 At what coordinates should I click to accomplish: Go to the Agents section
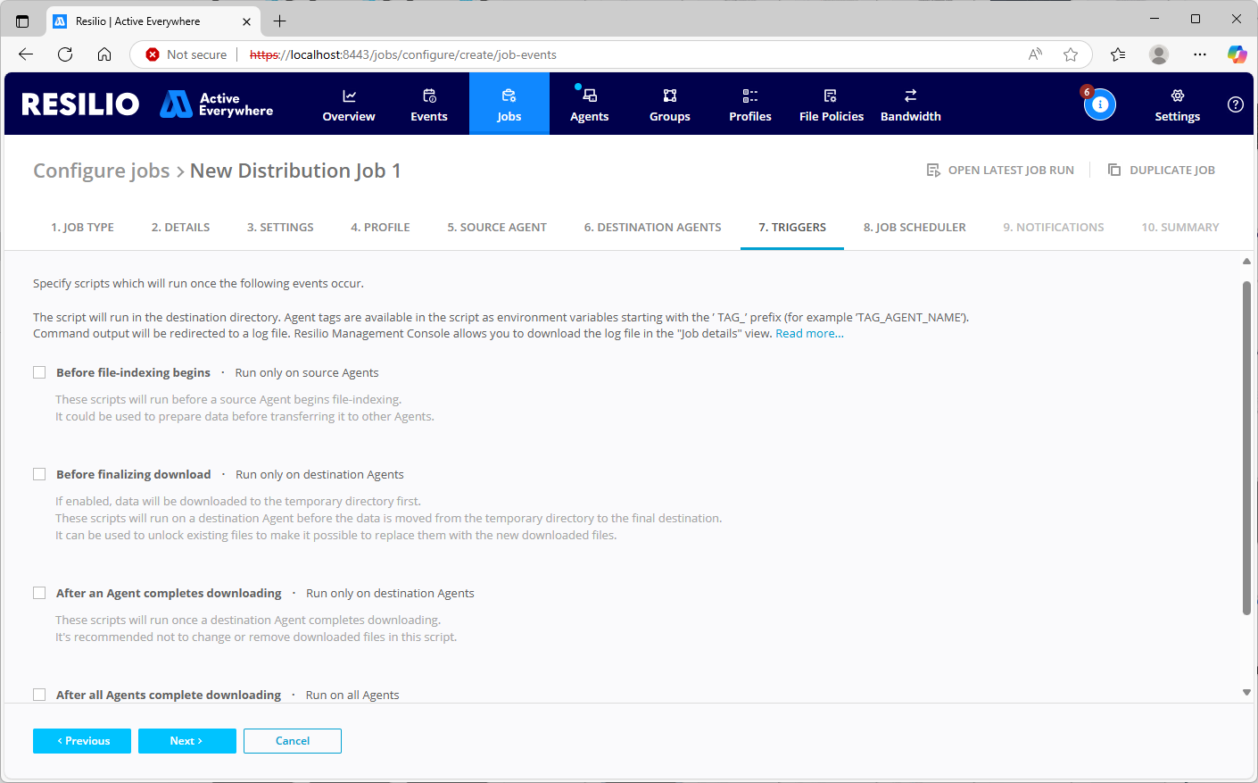(589, 104)
